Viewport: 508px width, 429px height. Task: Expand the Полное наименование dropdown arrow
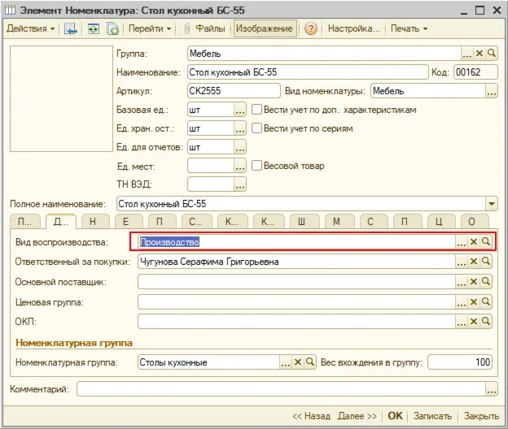[x=491, y=203]
